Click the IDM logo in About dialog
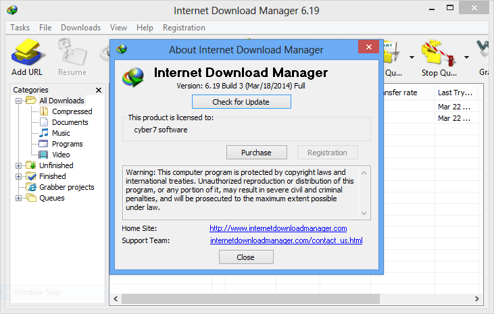The width and height of the screenshot is (494, 314). pyautogui.click(x=133, y=77)
